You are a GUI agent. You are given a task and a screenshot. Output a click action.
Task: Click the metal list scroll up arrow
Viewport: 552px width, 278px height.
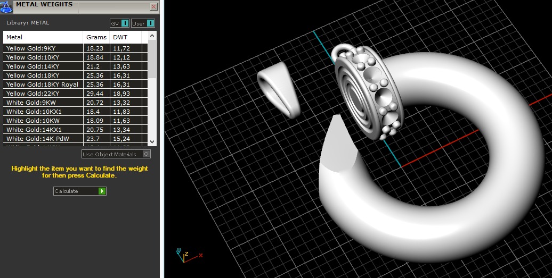click(x=152, y=36)
